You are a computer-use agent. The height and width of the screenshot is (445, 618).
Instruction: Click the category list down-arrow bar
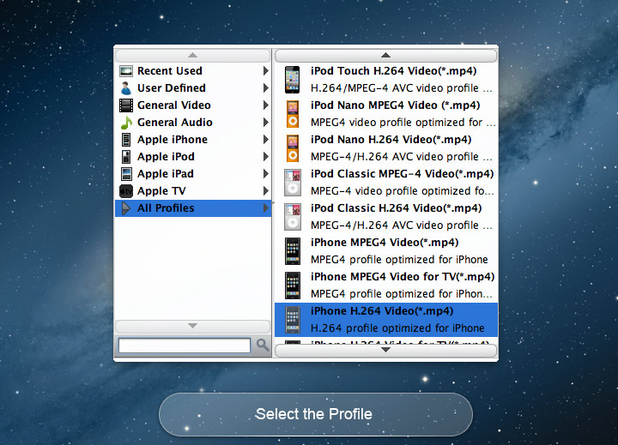pyautogui.click(x=193, y=326)
